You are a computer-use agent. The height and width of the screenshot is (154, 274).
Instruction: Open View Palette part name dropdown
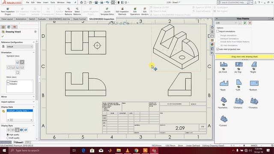point(226,23)
